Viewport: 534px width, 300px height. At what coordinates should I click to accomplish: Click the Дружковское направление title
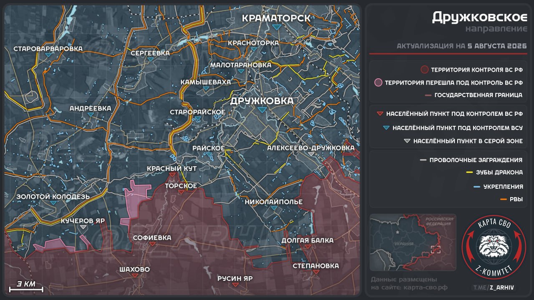tap(479, 21)
